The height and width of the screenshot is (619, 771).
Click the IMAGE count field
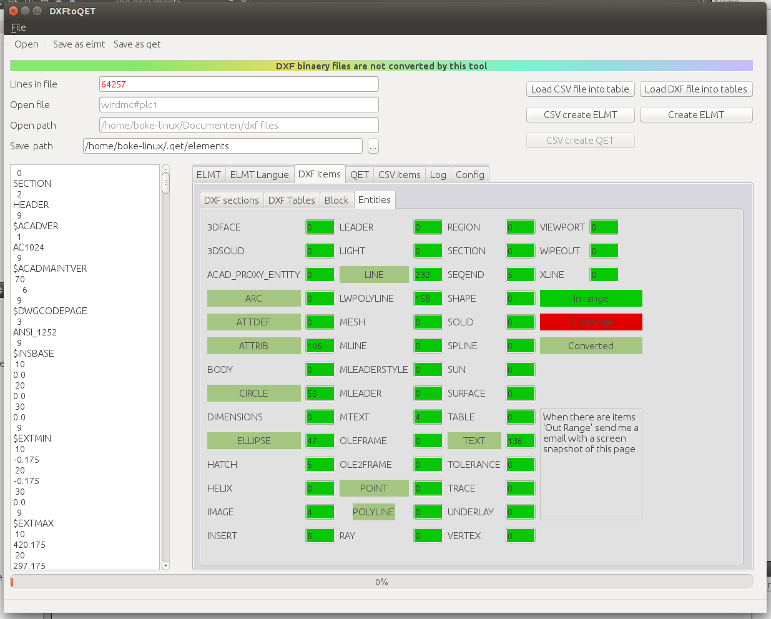click(x=320, y=512)
